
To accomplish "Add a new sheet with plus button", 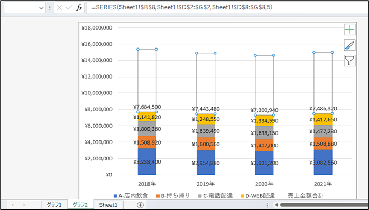I will click(140, 205).
